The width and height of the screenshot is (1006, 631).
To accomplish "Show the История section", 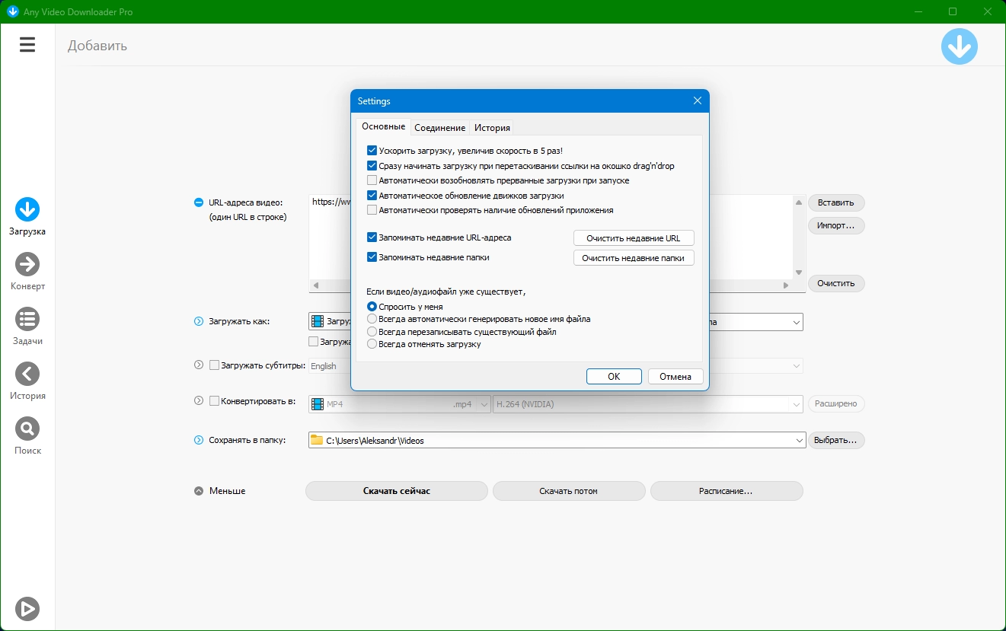I will pos(27,381).
